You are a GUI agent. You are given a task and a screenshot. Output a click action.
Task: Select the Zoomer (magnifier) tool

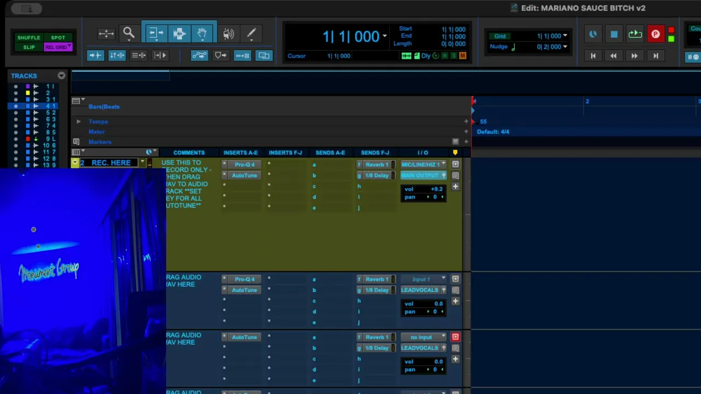point(129,34)
